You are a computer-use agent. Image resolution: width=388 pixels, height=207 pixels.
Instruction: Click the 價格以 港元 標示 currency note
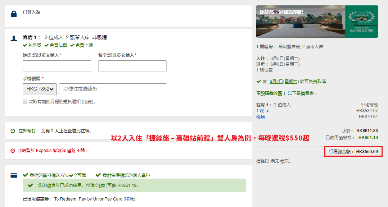click(x=274, y=162)
